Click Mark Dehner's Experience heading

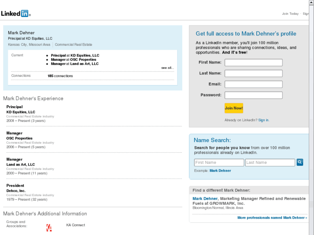33,98
